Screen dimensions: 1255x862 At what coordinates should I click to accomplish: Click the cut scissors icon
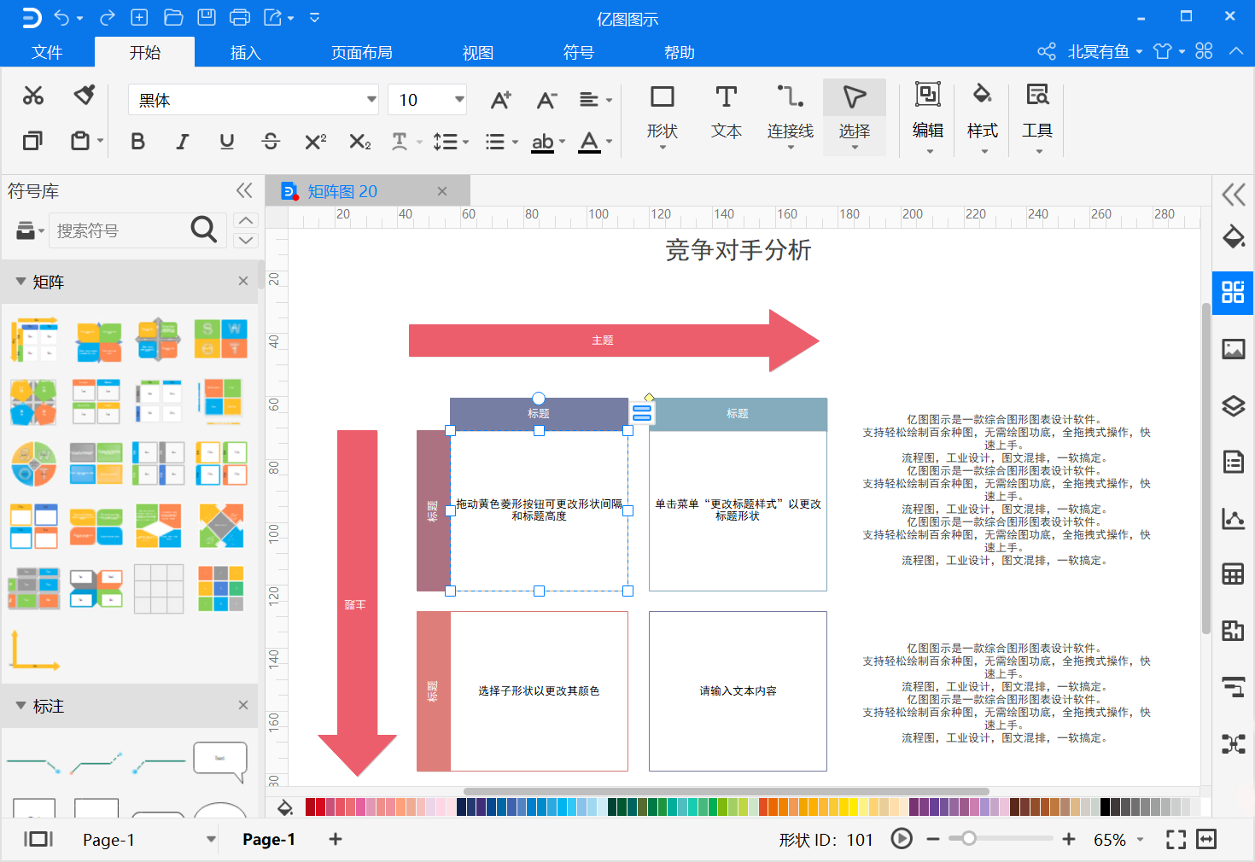point(33,96)
